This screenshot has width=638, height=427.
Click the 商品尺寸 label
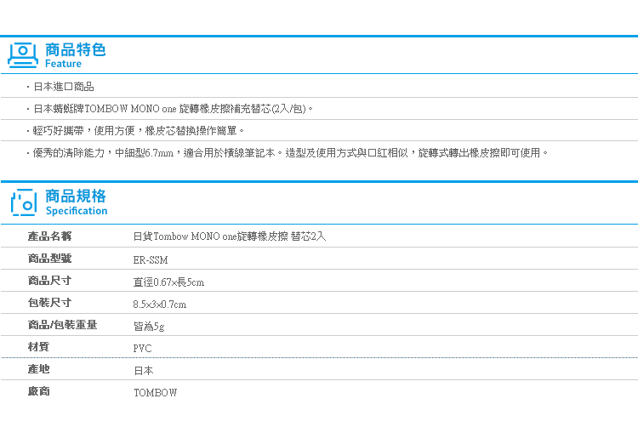point(49,280)
